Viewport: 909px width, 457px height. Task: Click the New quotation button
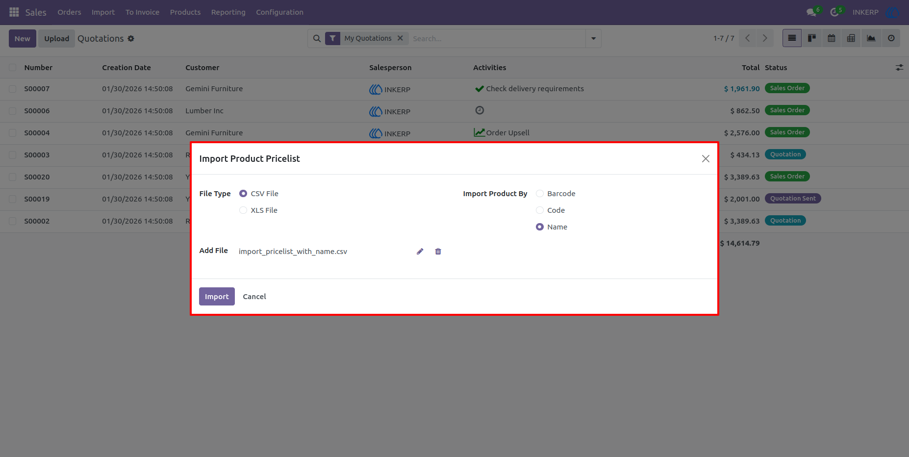click(x=23, y=38)
